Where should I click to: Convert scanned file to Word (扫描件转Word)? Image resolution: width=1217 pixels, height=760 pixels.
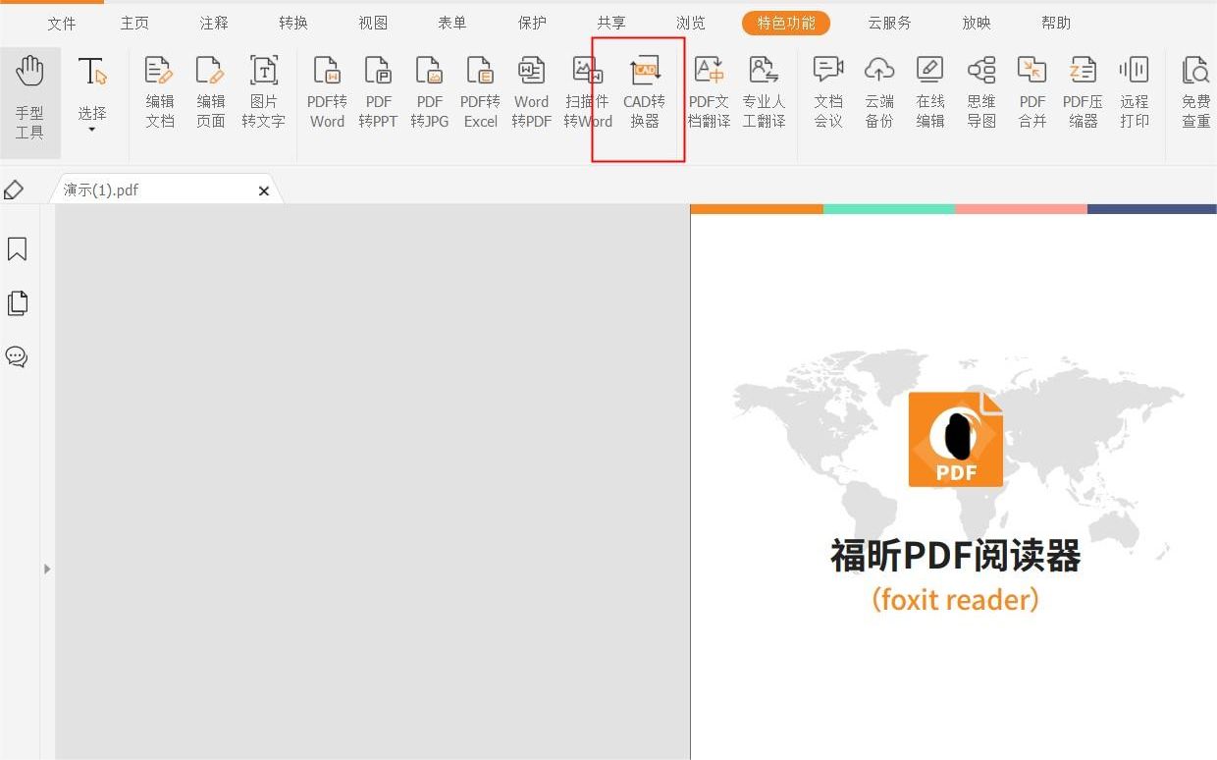[587, 93]
